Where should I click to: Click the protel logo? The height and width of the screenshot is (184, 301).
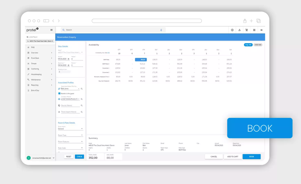32,30
